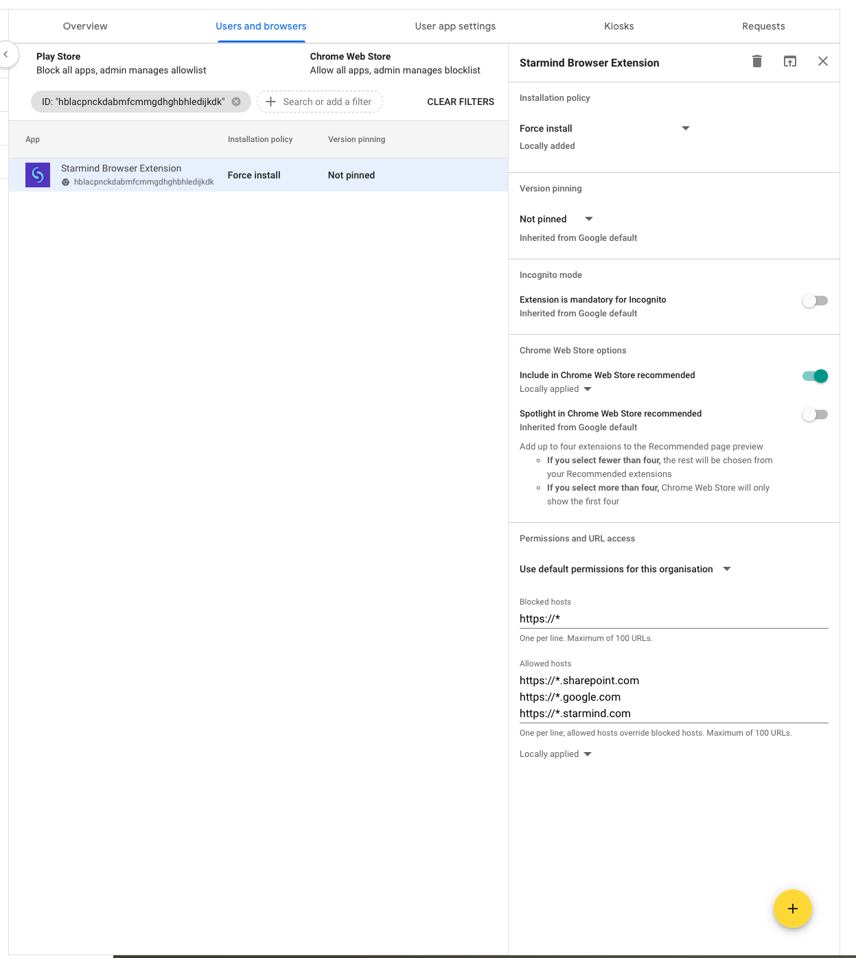
Task: Go to the Kiosks tab
Action: [x=619, y=26]
